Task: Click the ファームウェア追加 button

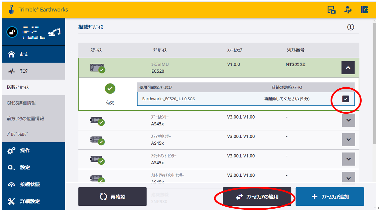Action: [330, 197]
